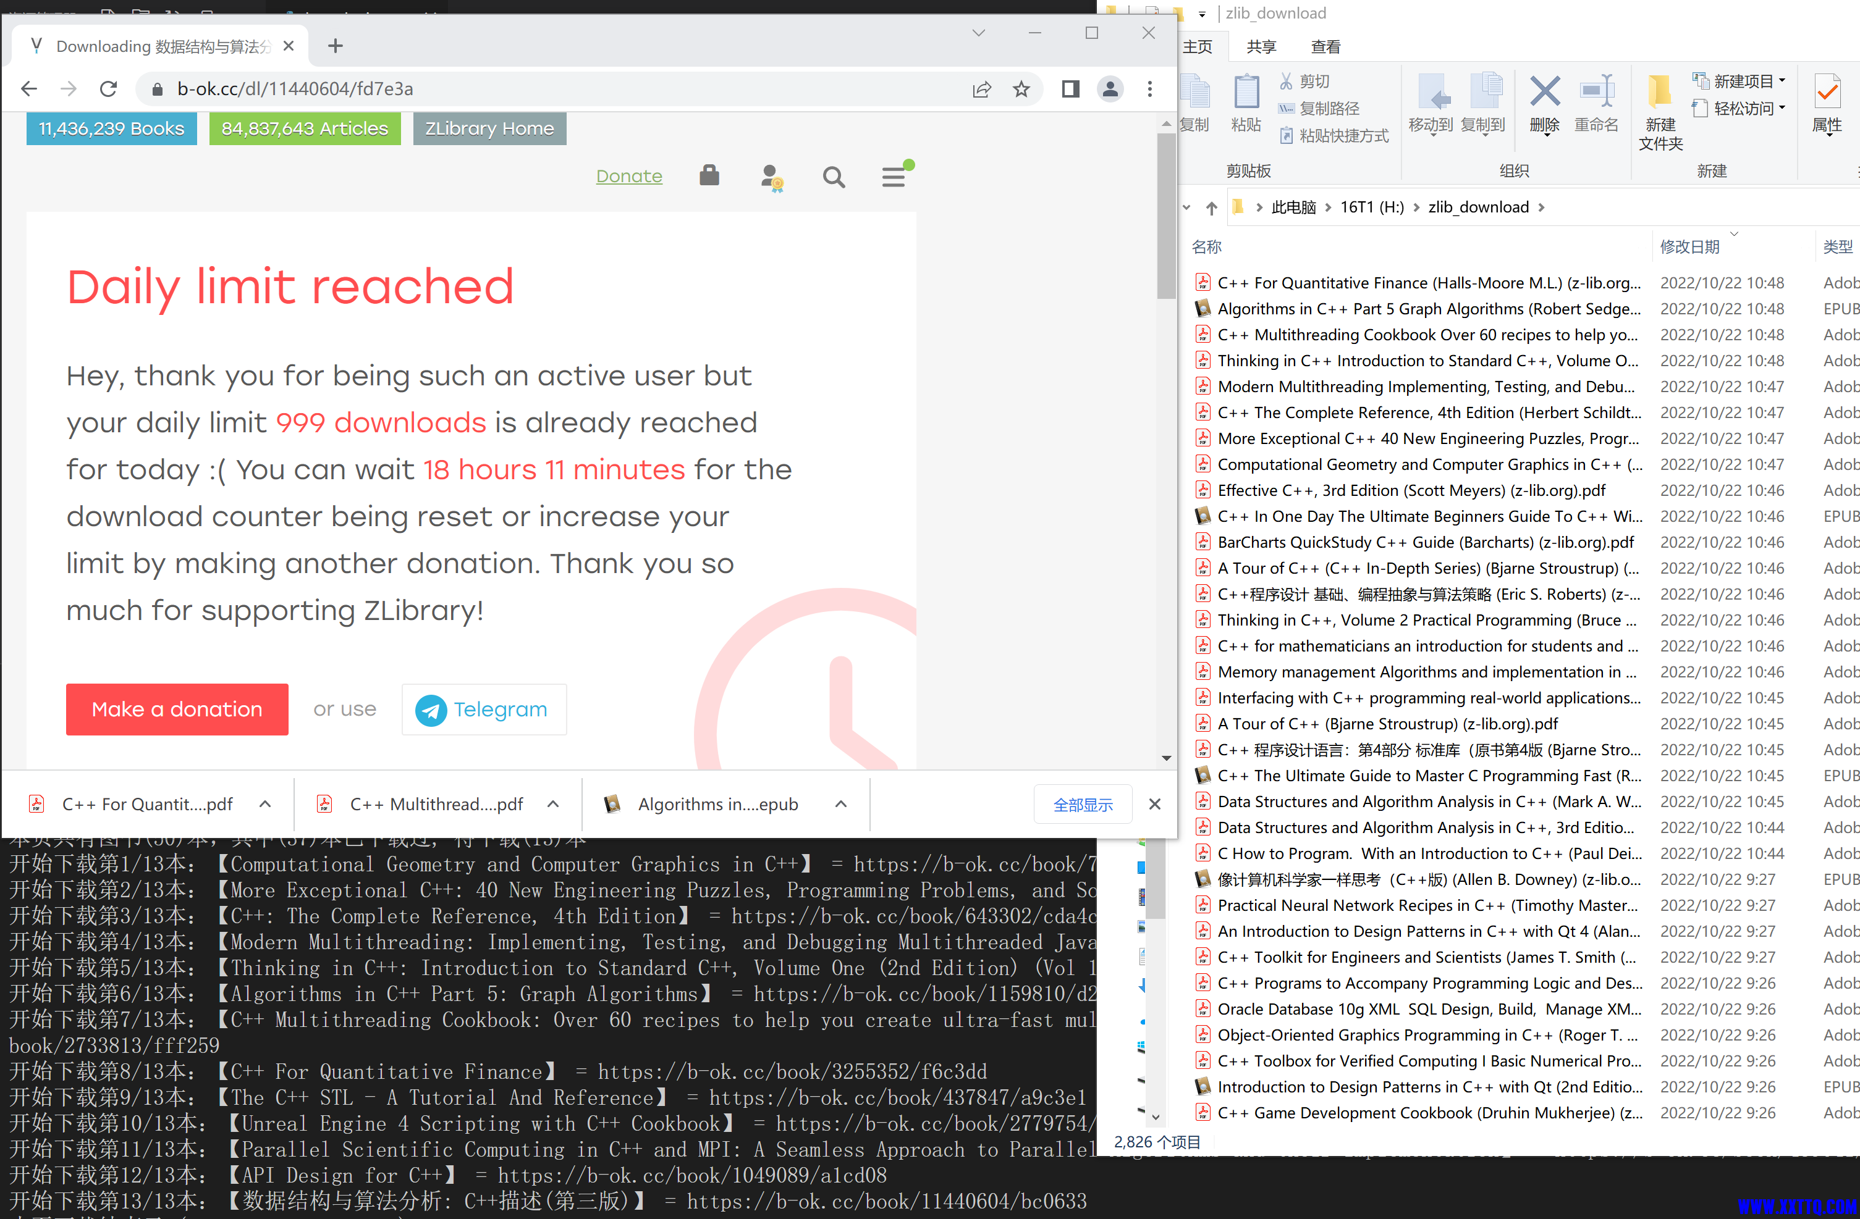The height and width of the screenshot is (1219, 1860).
Task: Click 全部显示 to show all downloads
Action: [1083, 805]
